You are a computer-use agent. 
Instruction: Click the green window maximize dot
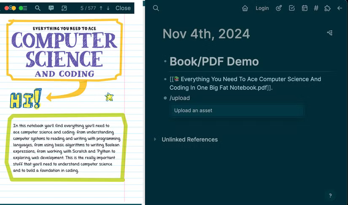pyautogui.click(x=21, y=8)
